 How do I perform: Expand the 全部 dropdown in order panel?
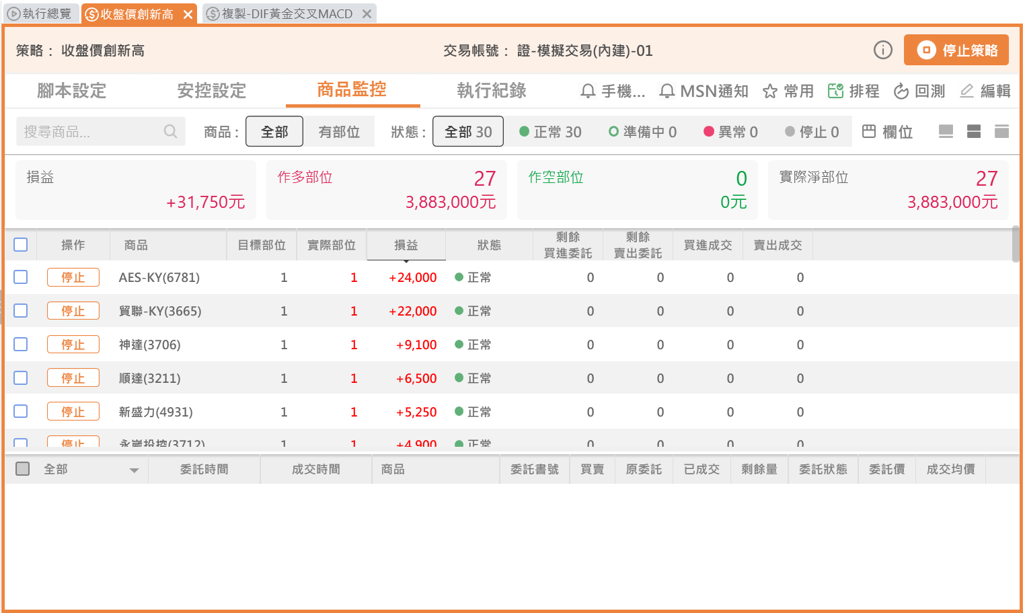tap(134, 470)
